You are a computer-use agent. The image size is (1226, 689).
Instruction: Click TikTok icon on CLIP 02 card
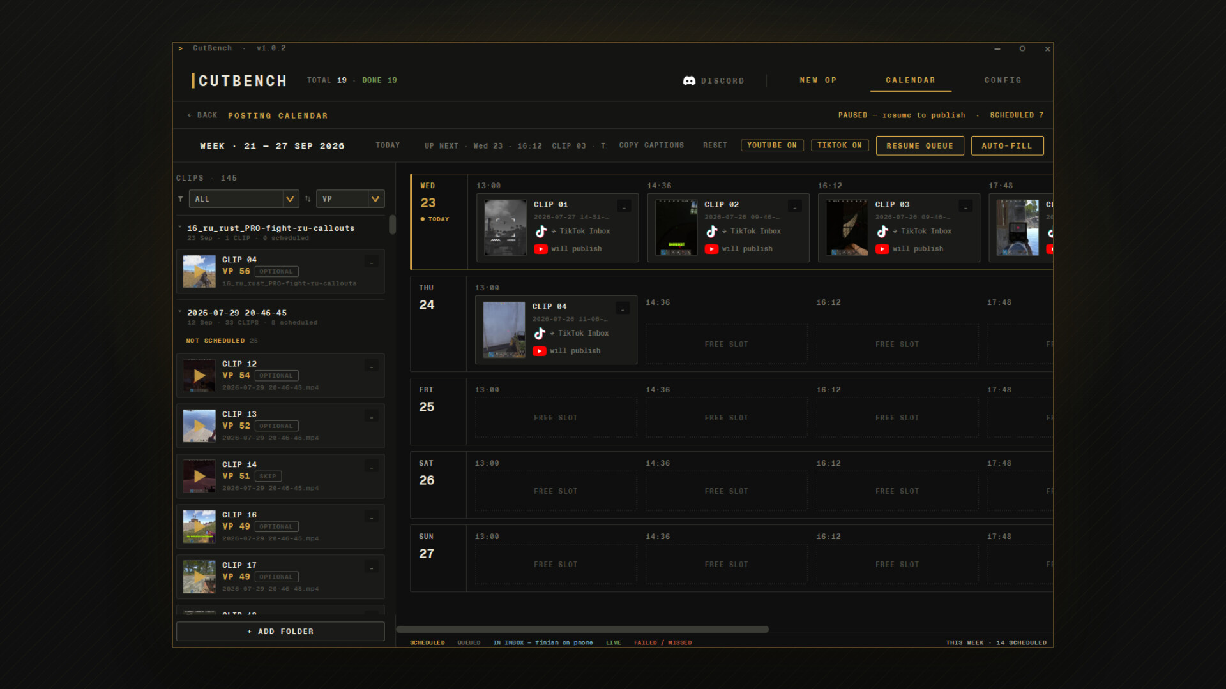pos(711,231)
